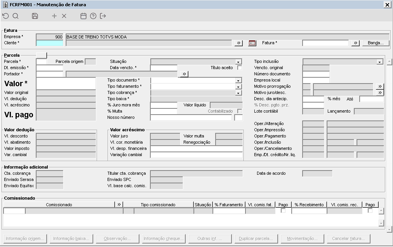393x247 pixels.
Task: Click the % Faturamento grid cell
Action: pyautogui.click(x=229, y=211)
